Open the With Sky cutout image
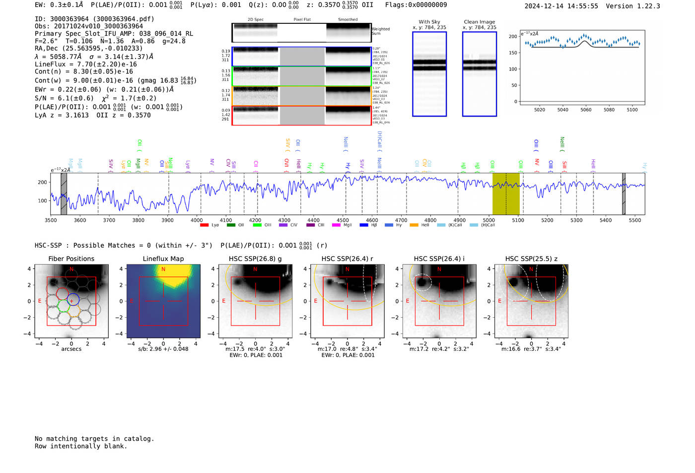Viewport: 695px width, 473px height. click(x=429, y=74)
